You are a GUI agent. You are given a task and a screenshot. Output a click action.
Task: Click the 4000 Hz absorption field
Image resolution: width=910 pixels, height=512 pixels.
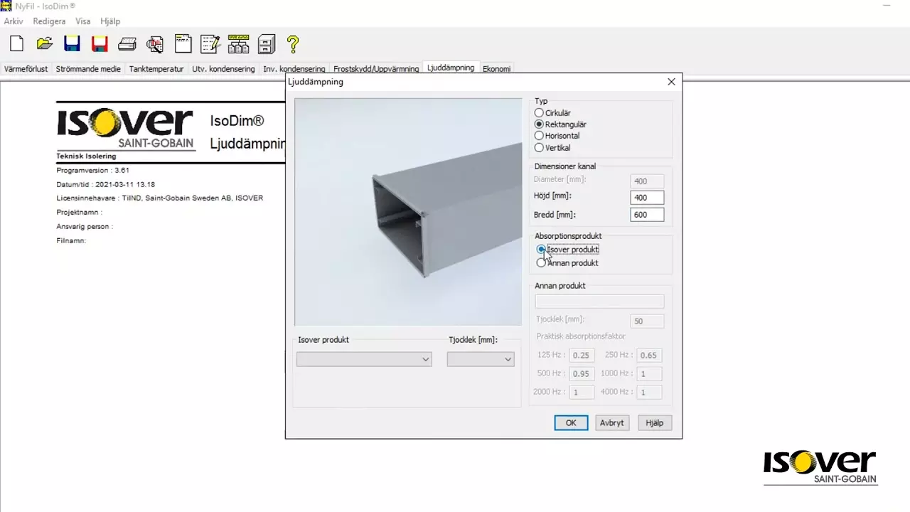point(649,392)
